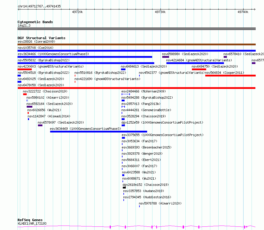Image resolution: width=264 pixels, height=230 pixels.
Task: Select the nsv1035708 (Coe2014) variant label
Action: tap(36, 48)
